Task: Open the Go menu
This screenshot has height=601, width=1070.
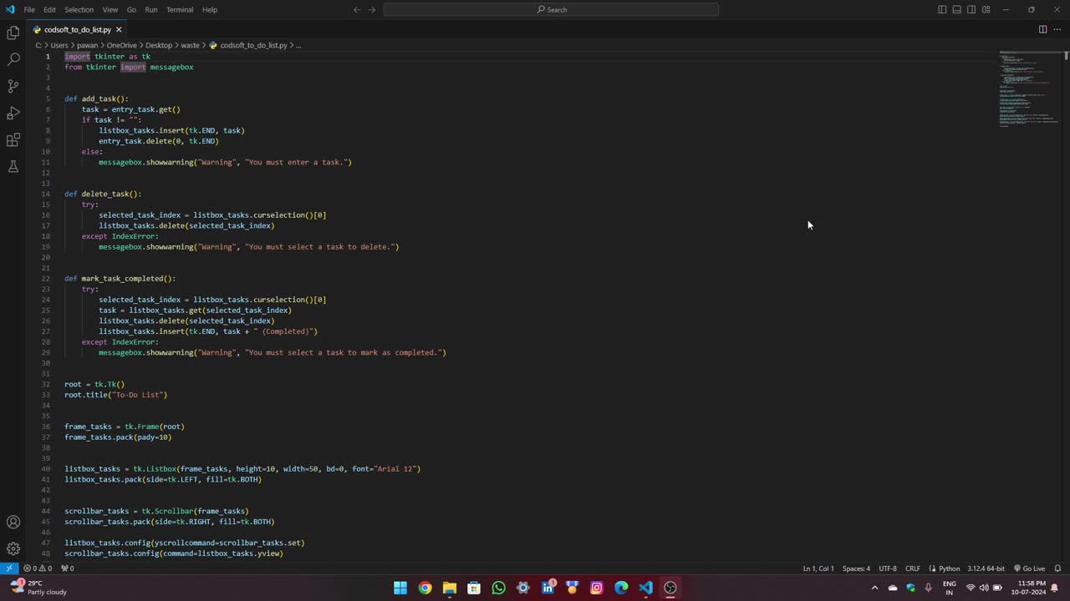Action: pos(131,9)
